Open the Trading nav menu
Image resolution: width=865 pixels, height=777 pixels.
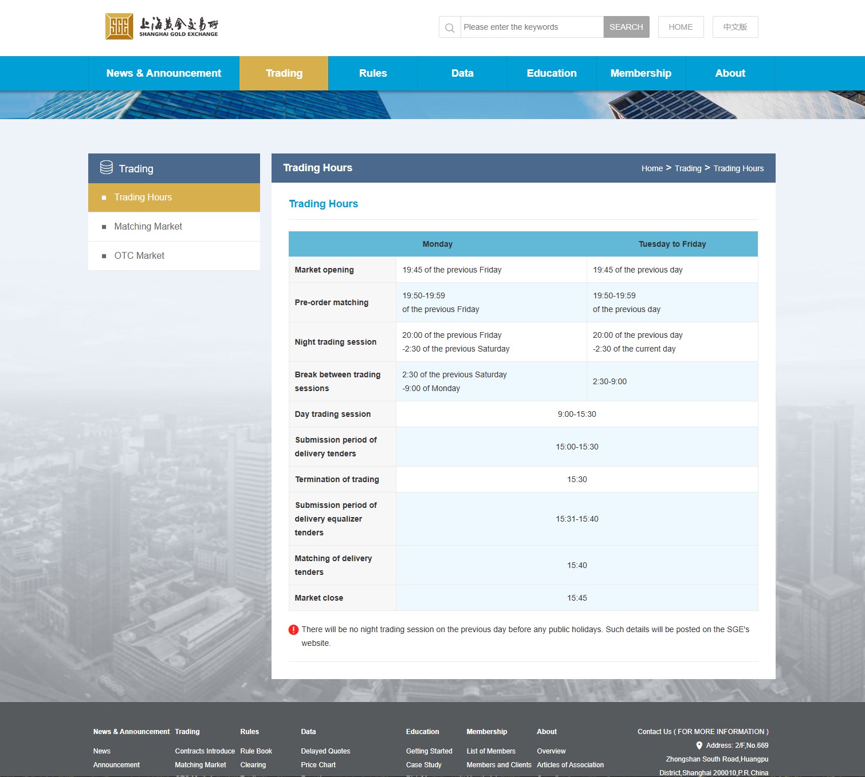(x=284, y=73)
